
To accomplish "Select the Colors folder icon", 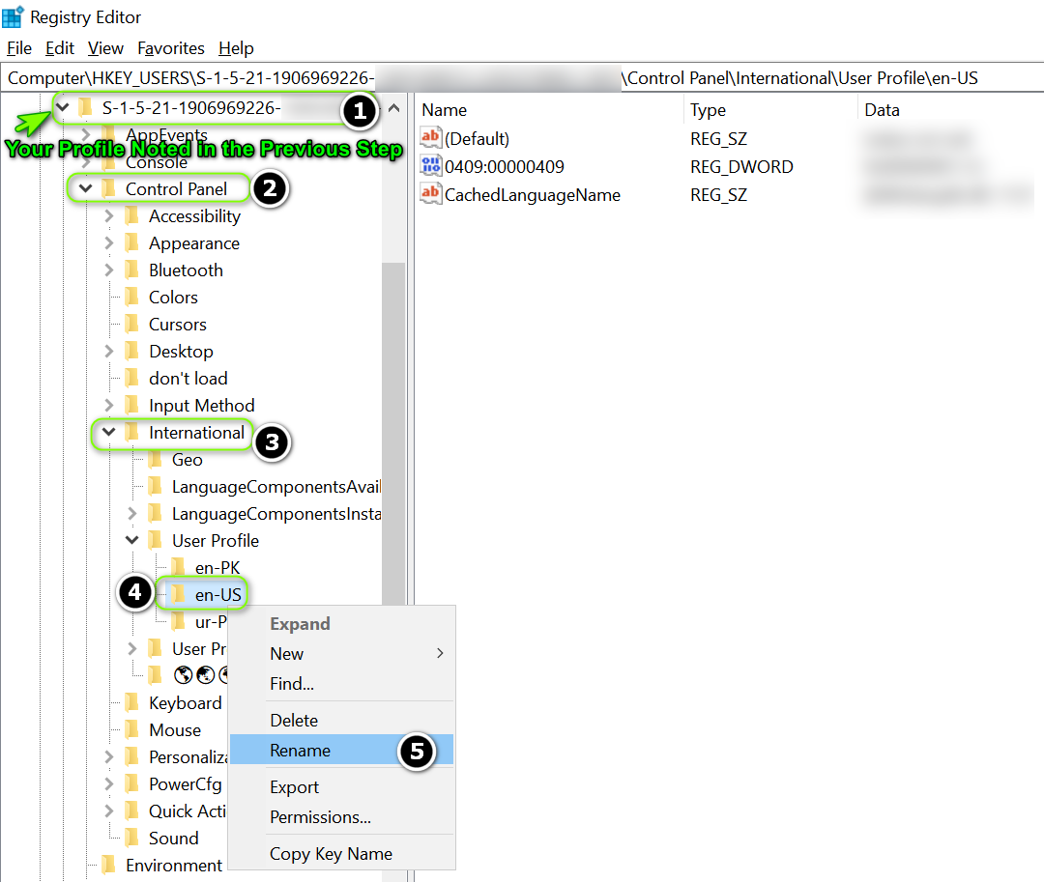I will 131,297.
